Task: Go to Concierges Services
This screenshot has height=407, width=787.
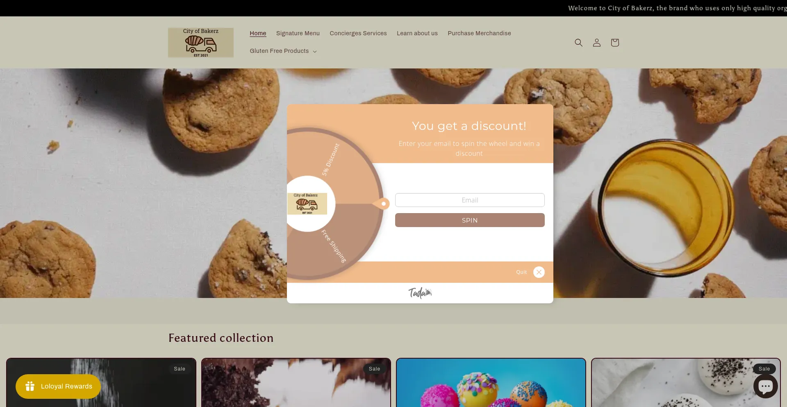Action: click(358, 33)
